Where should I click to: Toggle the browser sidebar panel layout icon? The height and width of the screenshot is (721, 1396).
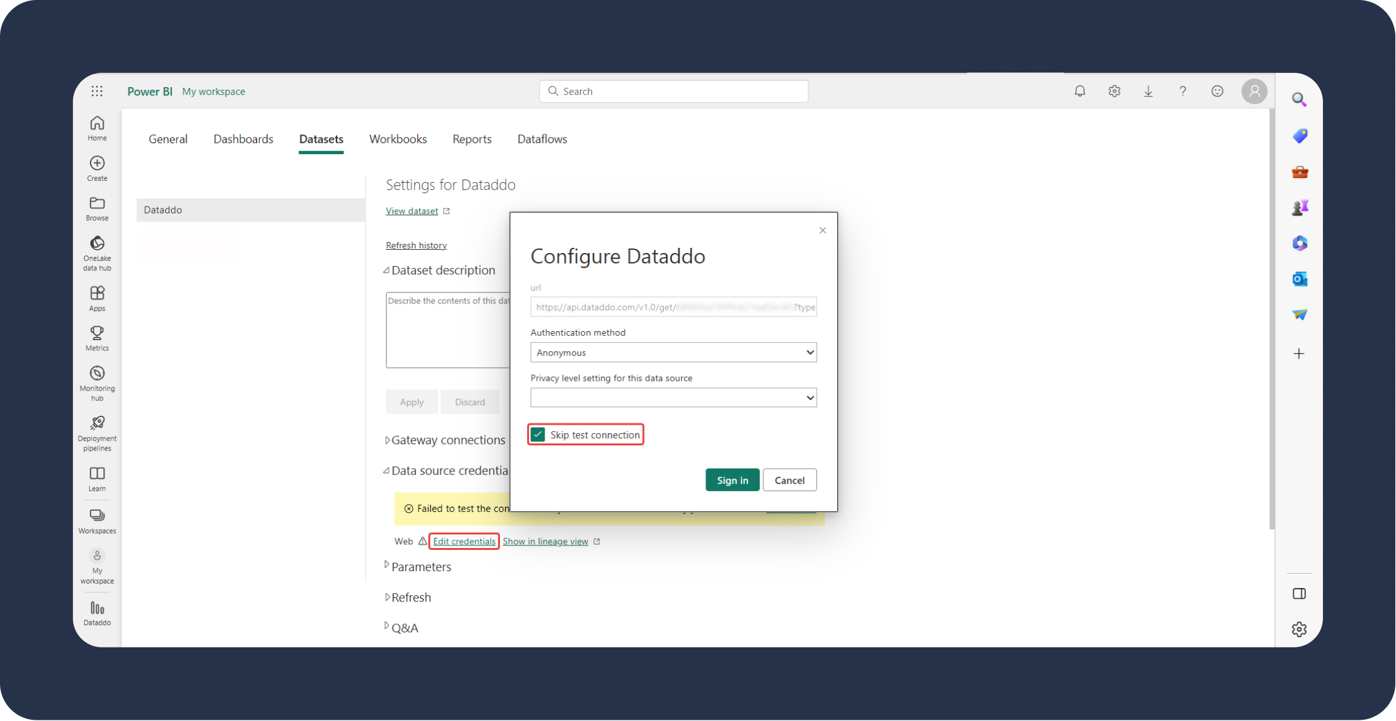coord(1299,594)
